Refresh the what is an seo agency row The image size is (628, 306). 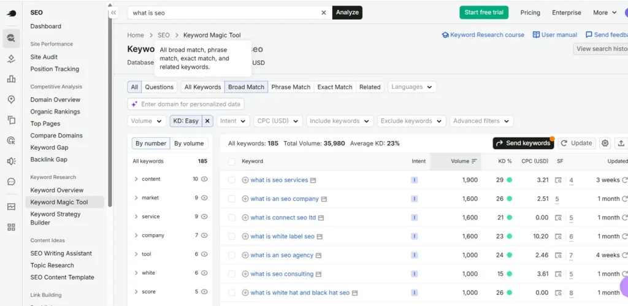coord(624,255)
